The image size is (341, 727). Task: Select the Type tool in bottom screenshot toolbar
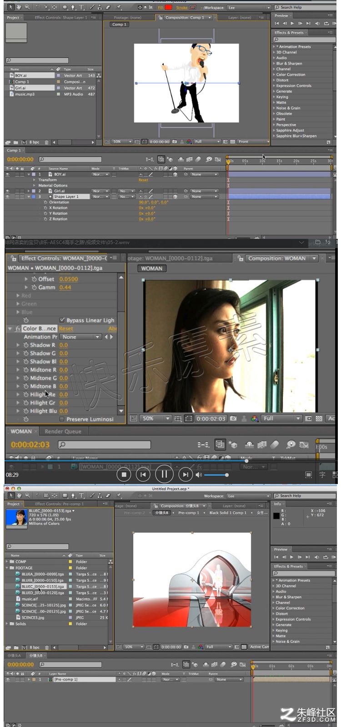click(81, 495)
